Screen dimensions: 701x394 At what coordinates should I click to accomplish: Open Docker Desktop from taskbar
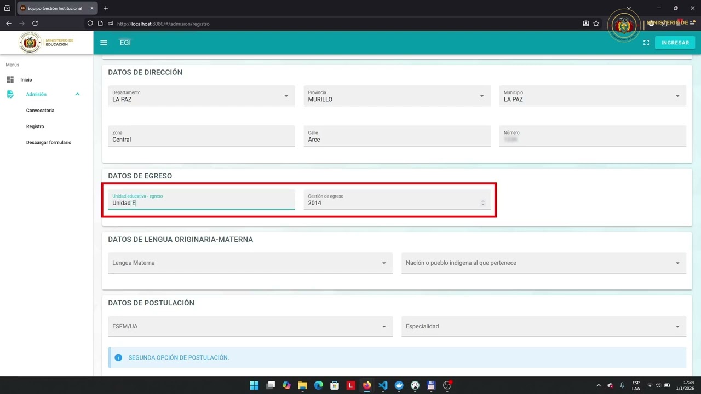pos(399,385)
